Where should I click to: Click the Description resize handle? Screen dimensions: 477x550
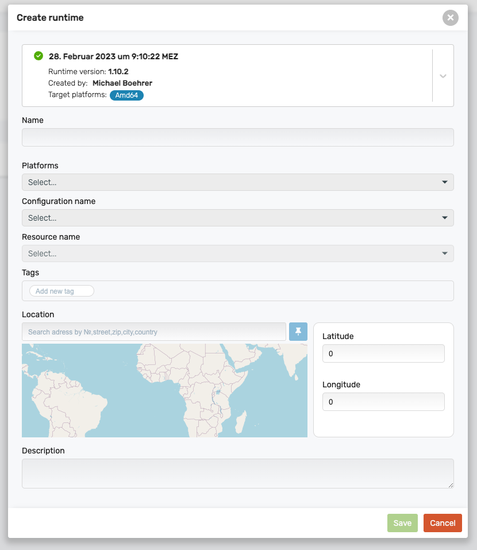click(451, 486)
